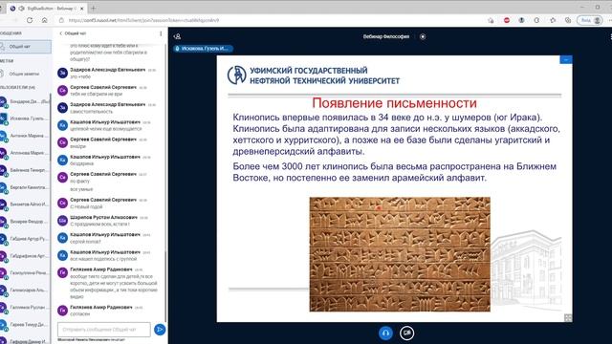Click the share webcam button
The height and width of the screenshot is (344, 612).
click(x=407, y=333)
